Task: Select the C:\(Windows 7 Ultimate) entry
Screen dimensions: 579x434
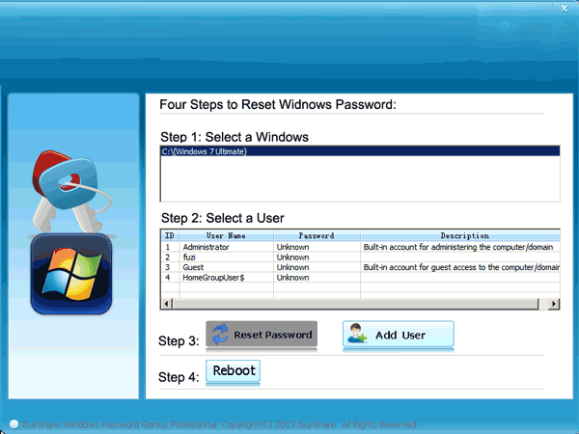Action: click(x=360, y=151)
